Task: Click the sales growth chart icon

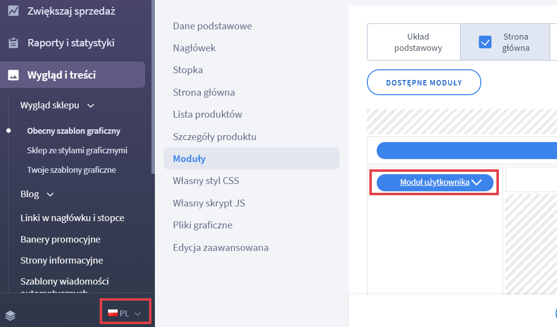Action: pos(14,11)
